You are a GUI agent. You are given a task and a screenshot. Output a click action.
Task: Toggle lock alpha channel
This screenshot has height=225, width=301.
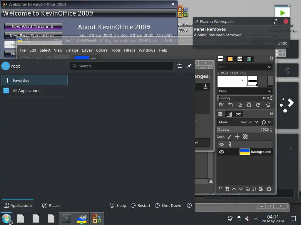pyautogui.click(x=245, y=137)
